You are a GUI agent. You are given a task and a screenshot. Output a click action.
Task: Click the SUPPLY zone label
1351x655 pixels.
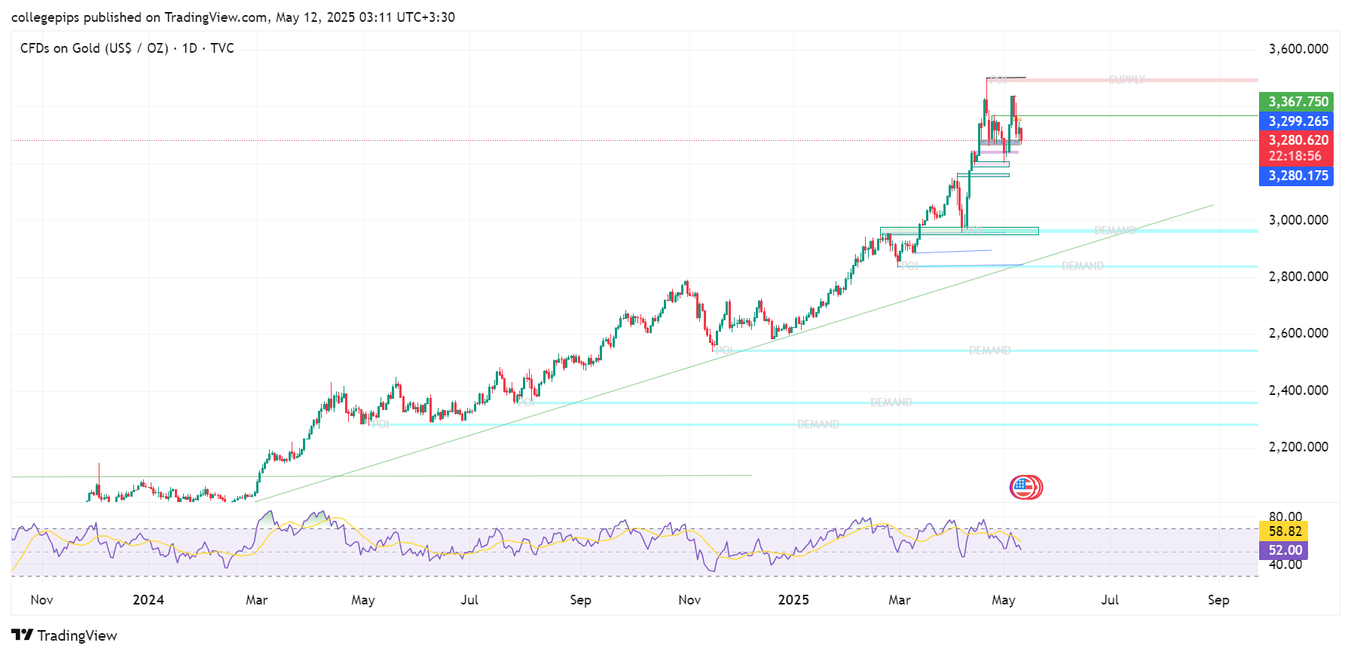click(x=1126, y=79)
